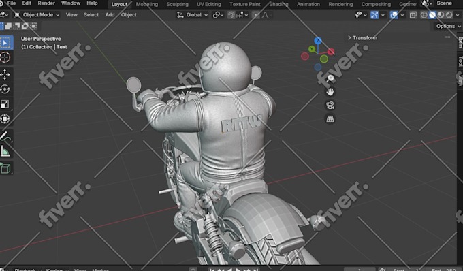The width and height of the screenshot is (463, 271).
Task: Click the negative X red circle on gizmo
Action: 305,56
